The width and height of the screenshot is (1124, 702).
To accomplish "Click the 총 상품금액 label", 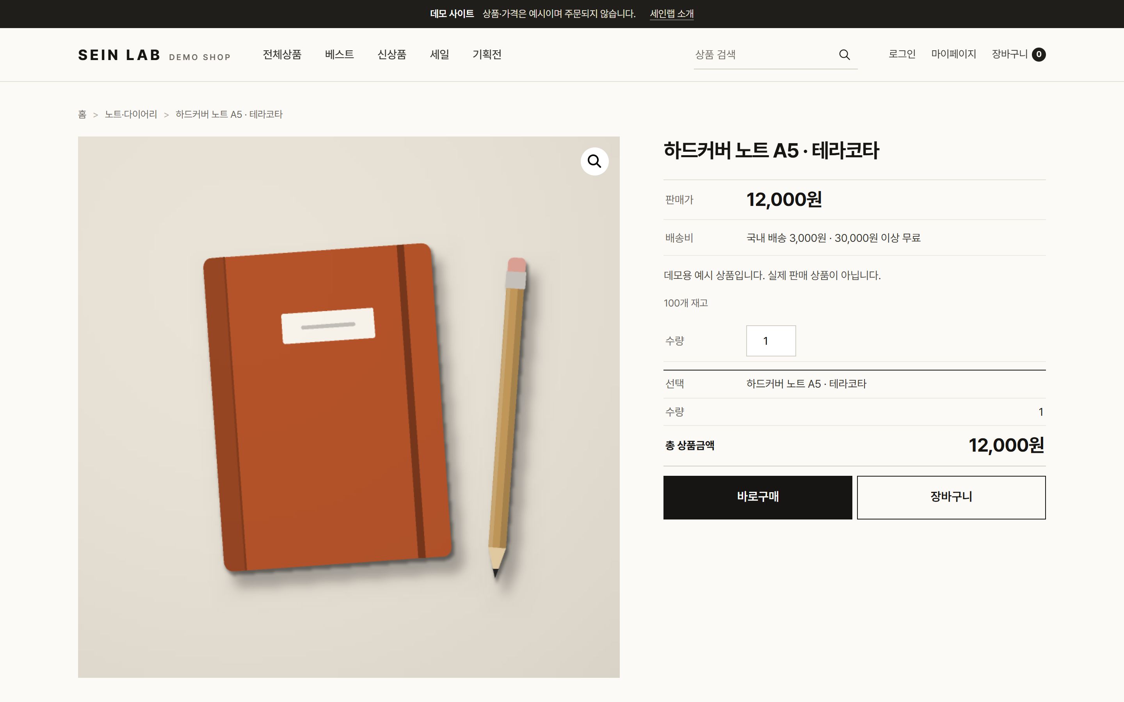I will coord(690,446).
